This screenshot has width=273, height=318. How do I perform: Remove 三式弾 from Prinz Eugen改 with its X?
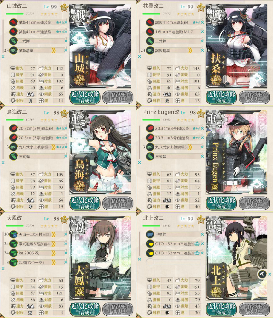[202, 156]
